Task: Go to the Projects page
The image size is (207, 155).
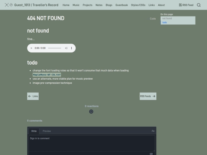Action: point(87,5)
